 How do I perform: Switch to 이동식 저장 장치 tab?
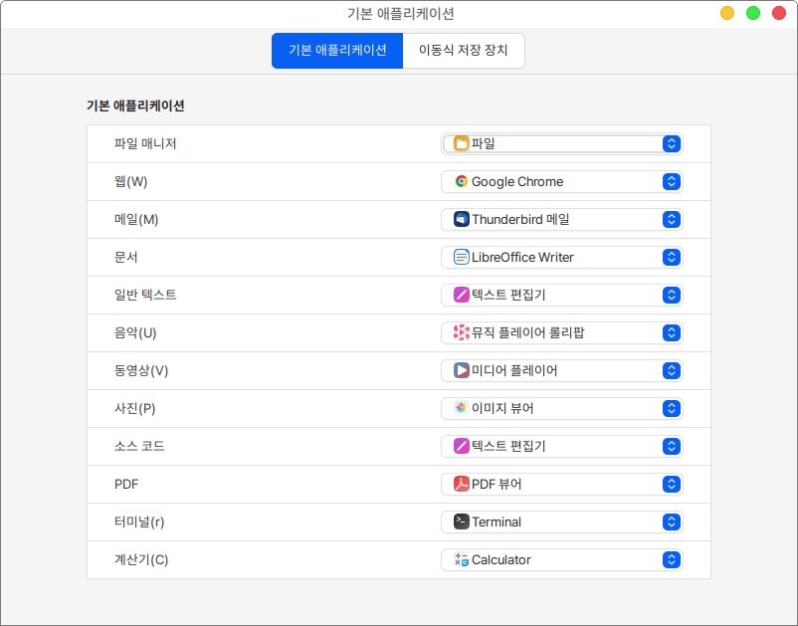pyautogui.click(x=463, y=51)
